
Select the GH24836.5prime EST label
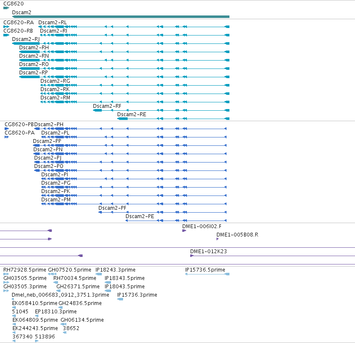tap(80, 304)
